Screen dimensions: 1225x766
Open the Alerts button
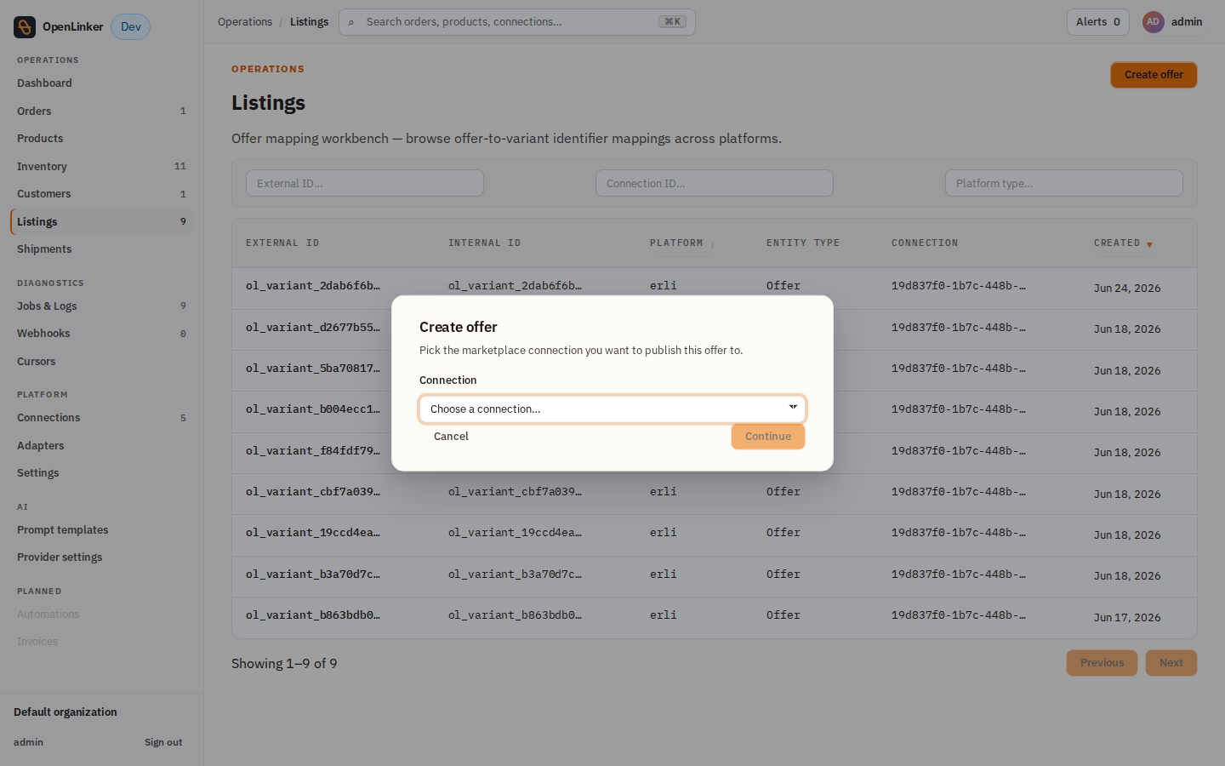click(1097, 22)
